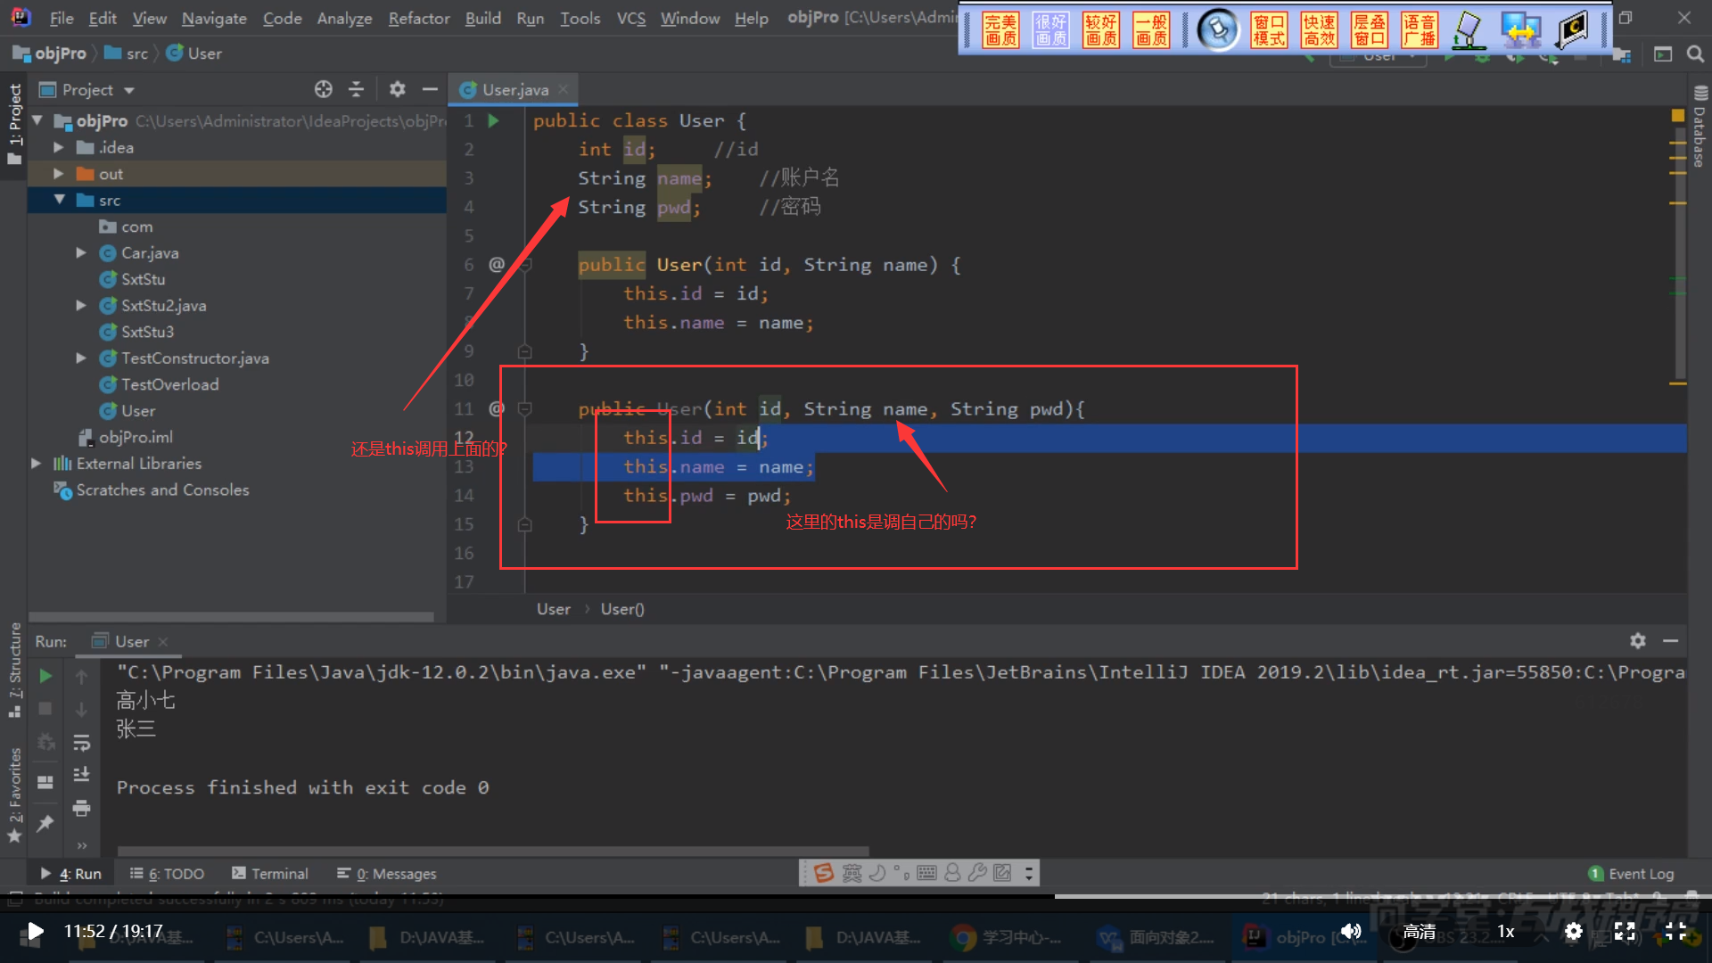Toggle soft-wrap icon in Run console
The width and height of the screenshot is (1712, 963).
tap(81, 742)
